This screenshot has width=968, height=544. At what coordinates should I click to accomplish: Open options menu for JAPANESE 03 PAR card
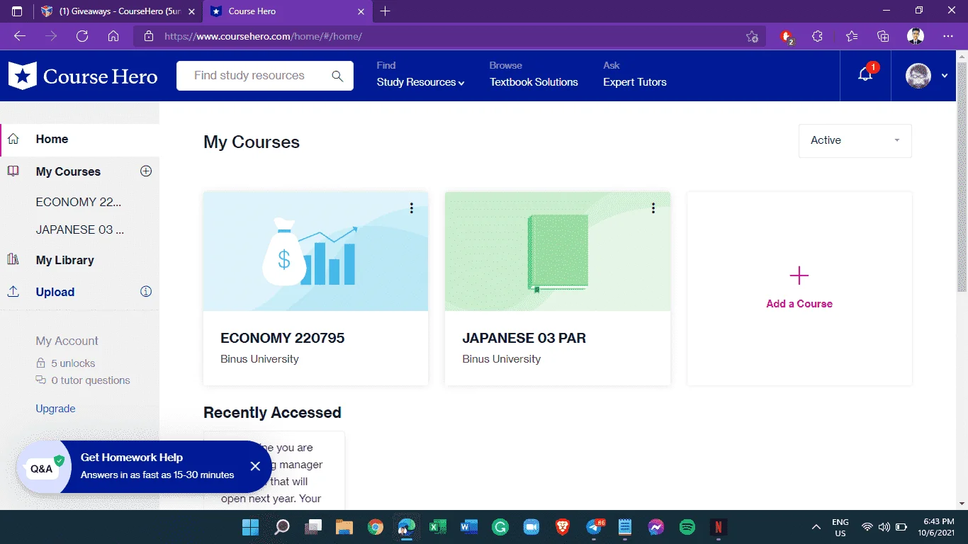point(653,208)
